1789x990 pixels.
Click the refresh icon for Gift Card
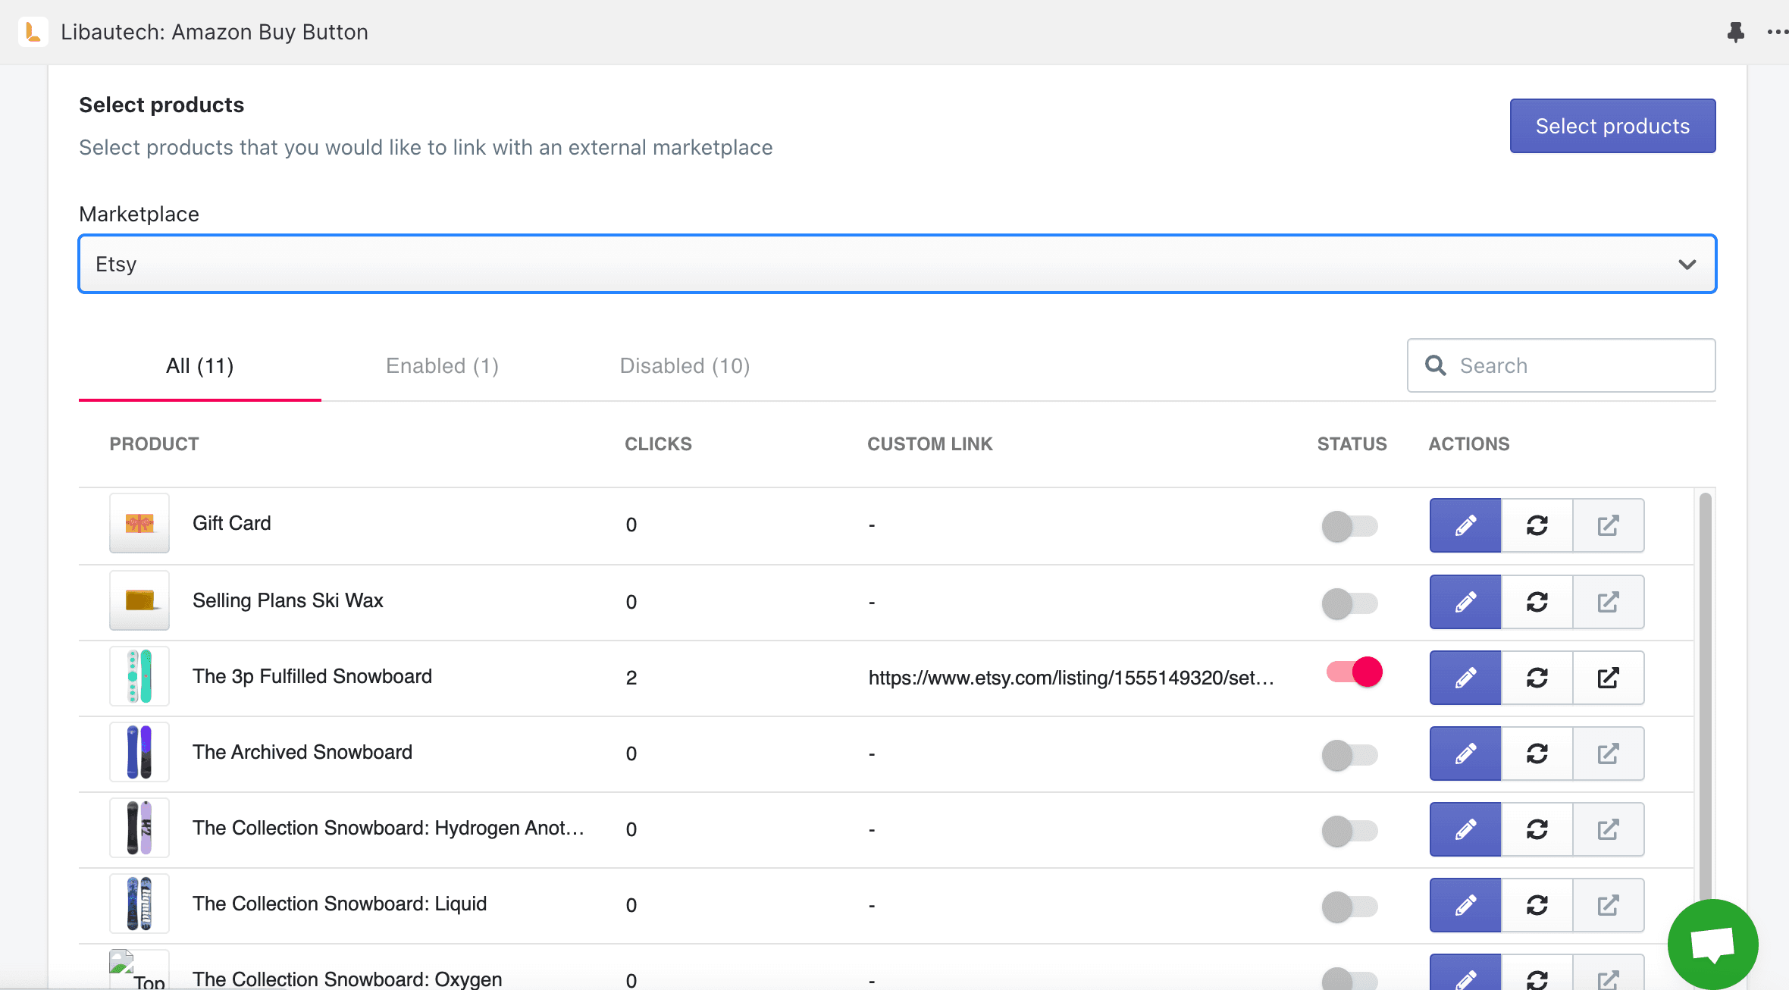click(x=1537, y=525)
